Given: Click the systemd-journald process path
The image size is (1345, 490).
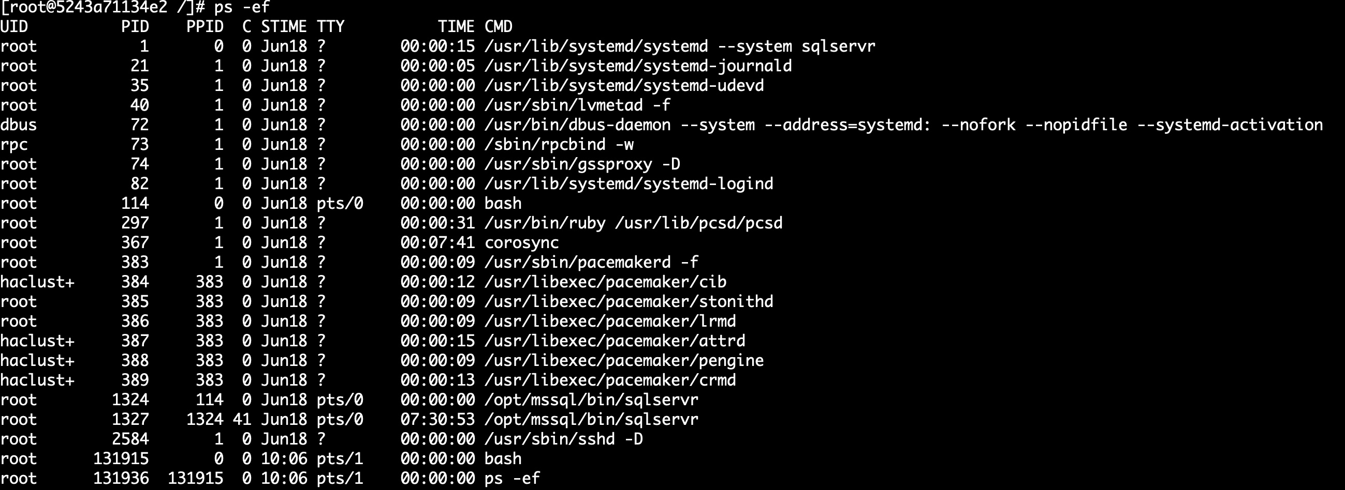Looking at the screenshot, I should pos(637,66).
